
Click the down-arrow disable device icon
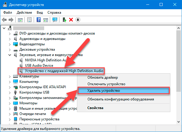point(78,20)
